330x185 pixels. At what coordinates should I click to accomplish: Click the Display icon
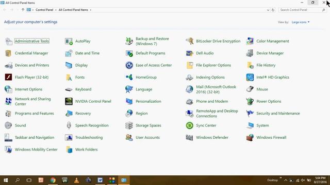coord(69,65)
